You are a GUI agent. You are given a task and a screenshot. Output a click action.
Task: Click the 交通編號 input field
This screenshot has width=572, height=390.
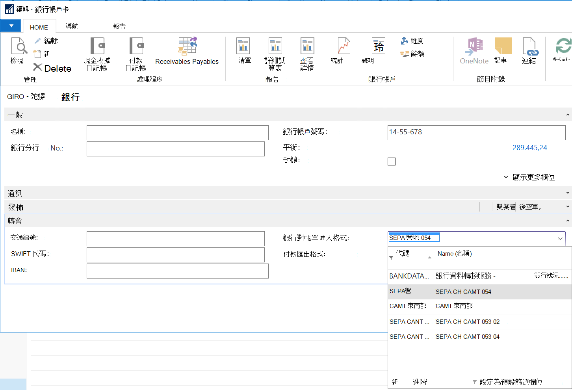pos(176,239)
